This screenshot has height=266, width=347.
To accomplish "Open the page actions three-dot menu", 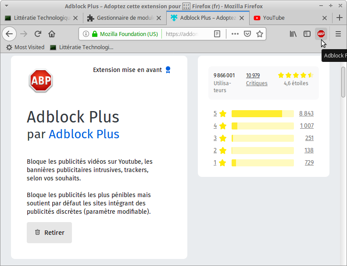I will [235, 34].
